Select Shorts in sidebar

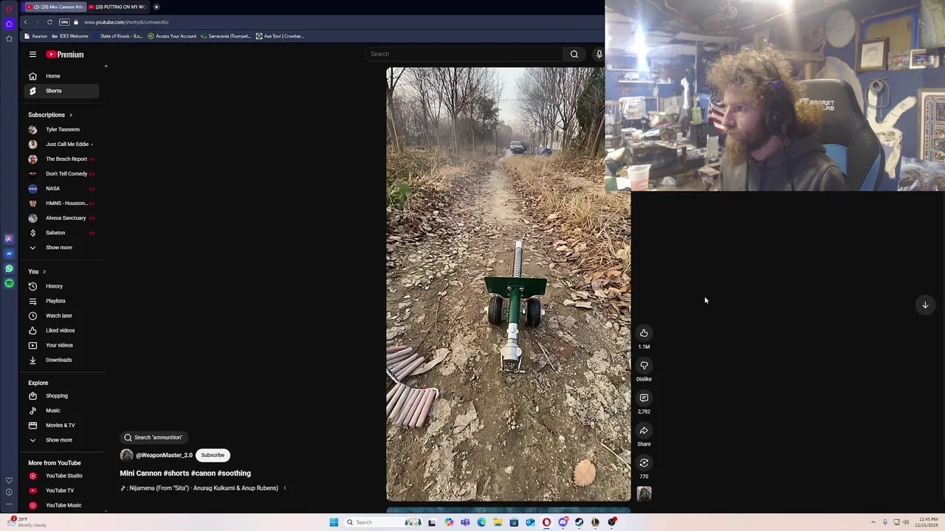point(62,91)
